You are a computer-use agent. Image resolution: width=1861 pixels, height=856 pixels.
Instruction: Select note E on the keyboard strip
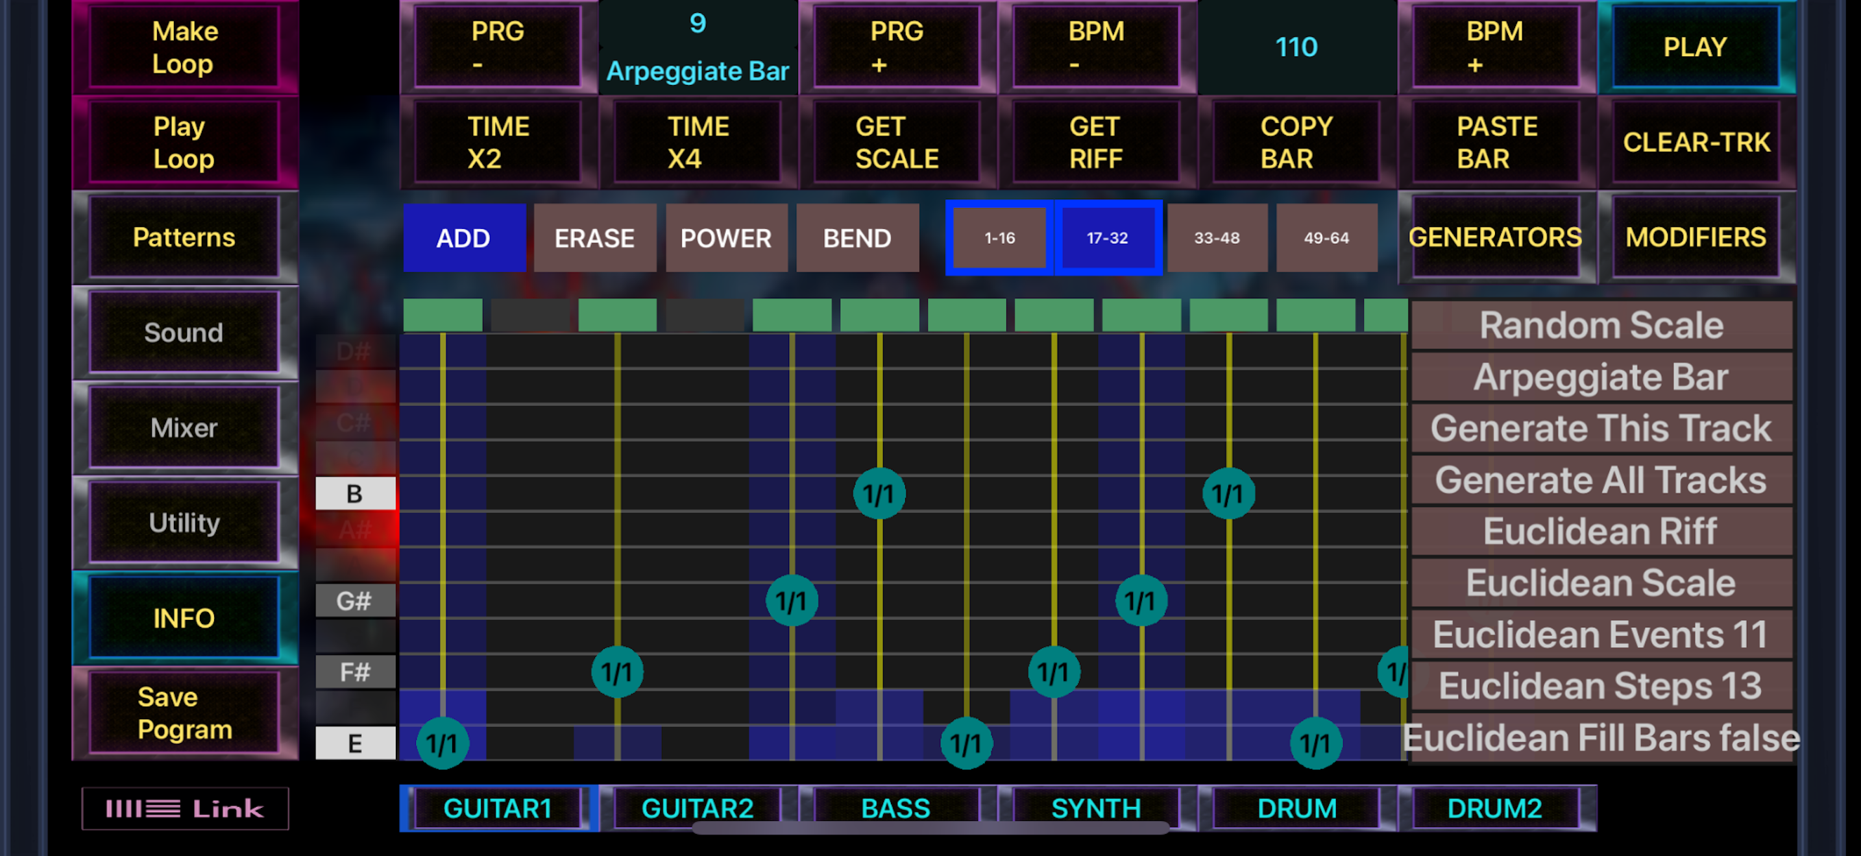[354, 742]
